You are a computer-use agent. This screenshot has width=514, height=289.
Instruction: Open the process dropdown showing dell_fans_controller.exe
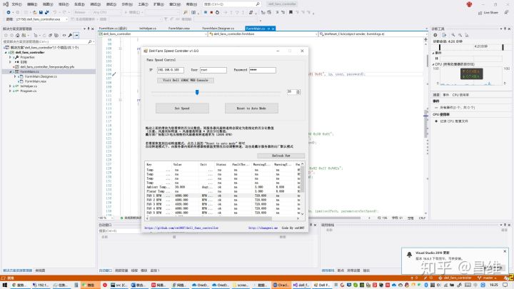click(x=41, y=19)
